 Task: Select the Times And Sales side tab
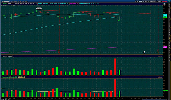[170, 14]
